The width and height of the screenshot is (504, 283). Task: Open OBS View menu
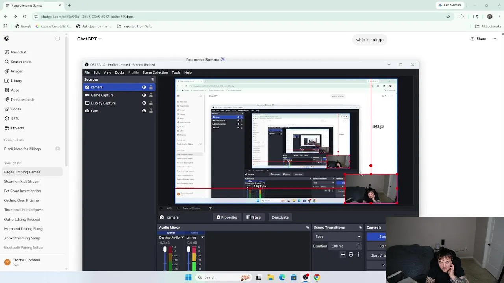pos(107,72)
